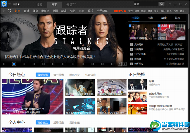Open the 直播 navigation item
The width and height of the screenshot is (190, 133).
click(x=26, y=11)
